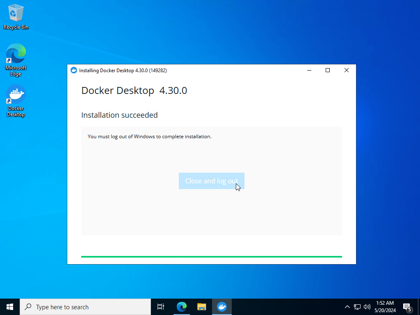Click the Type here to search box
Viewport: 420px width, 315px height.
tap(85, 307)
